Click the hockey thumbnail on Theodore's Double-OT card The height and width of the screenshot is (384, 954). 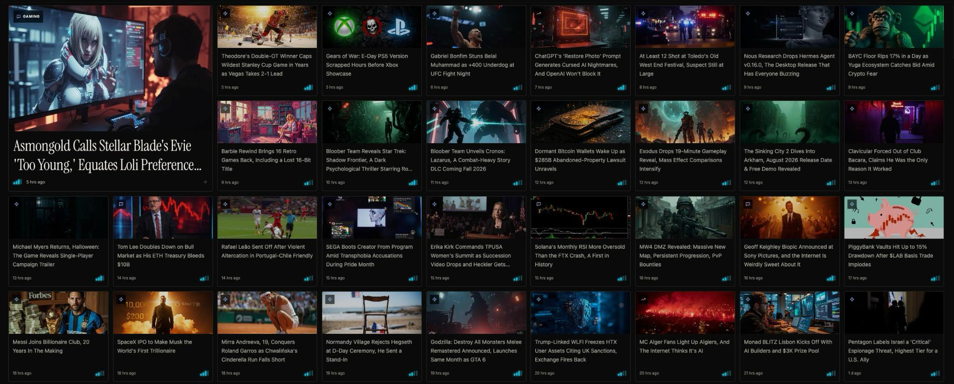(267, 27)
